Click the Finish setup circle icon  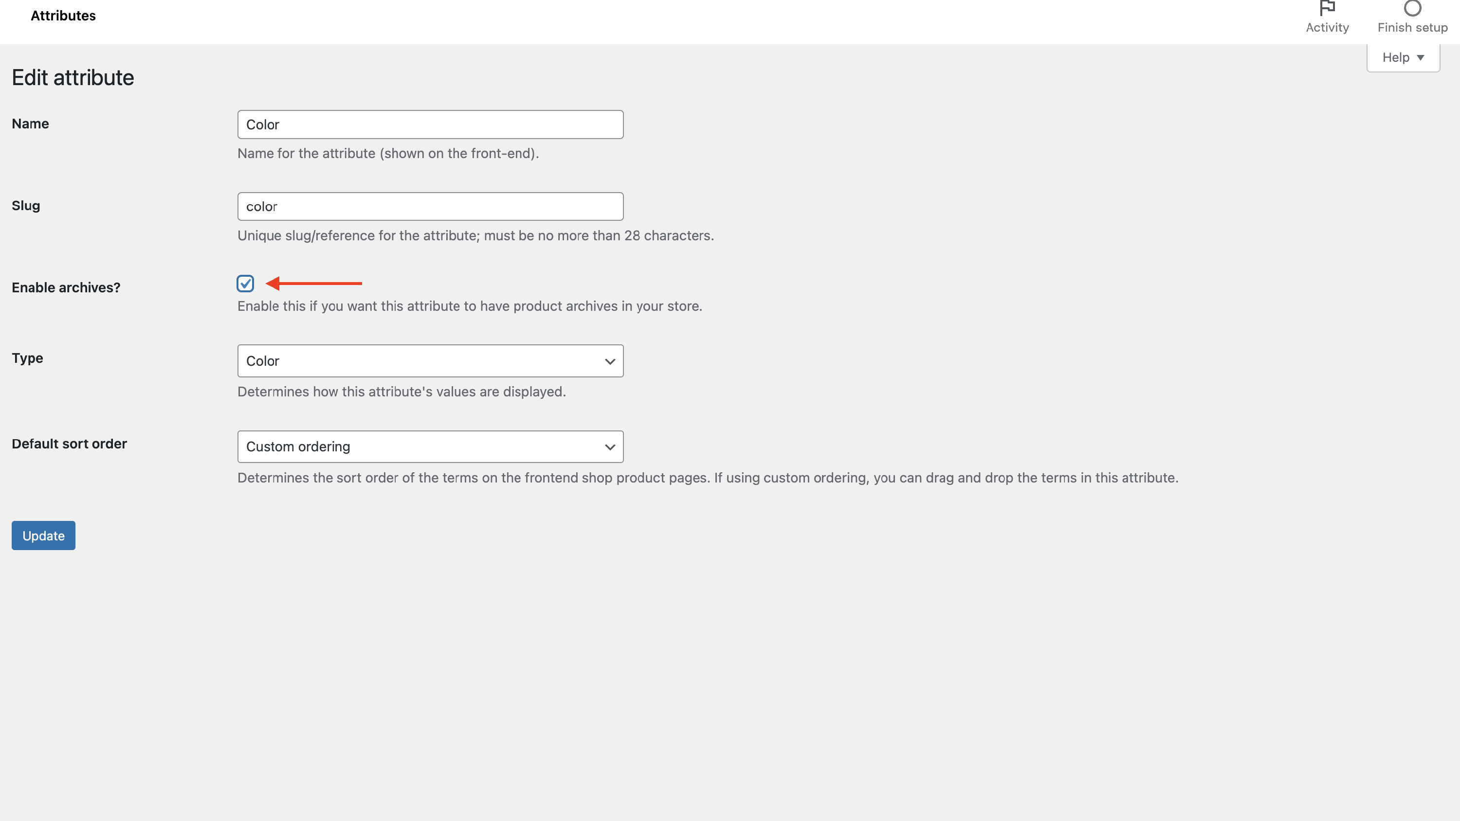pyautogui.click(x=1412, y=8)
